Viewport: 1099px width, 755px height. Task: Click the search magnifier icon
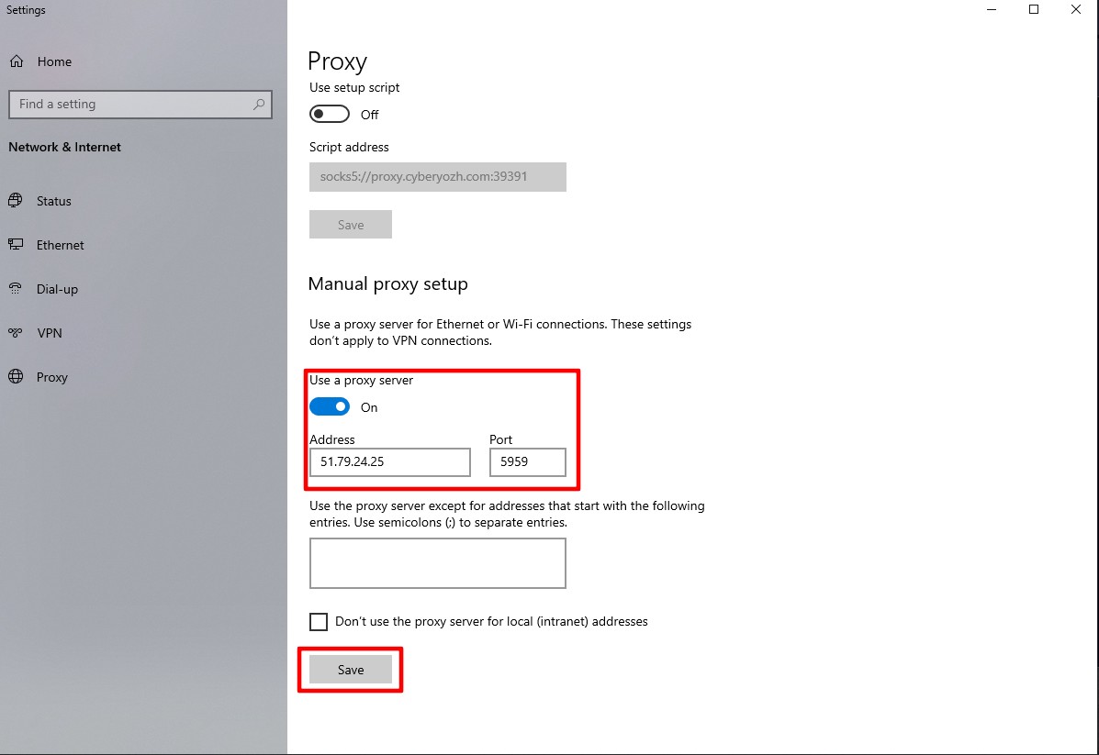coord(260,105)
